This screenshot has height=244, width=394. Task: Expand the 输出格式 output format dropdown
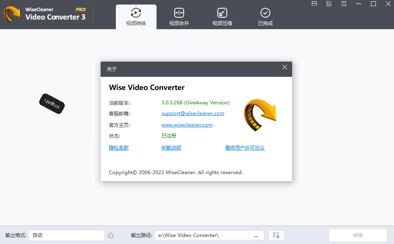click(67, 235)
